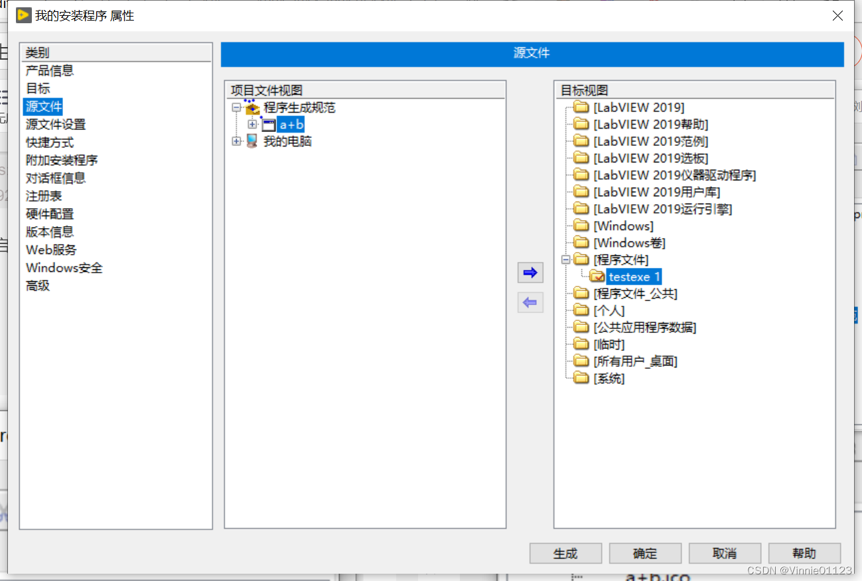The width and height of the screenshot is (862, 581).
Task: Click the [系统] folder icon
Action: 581,378
